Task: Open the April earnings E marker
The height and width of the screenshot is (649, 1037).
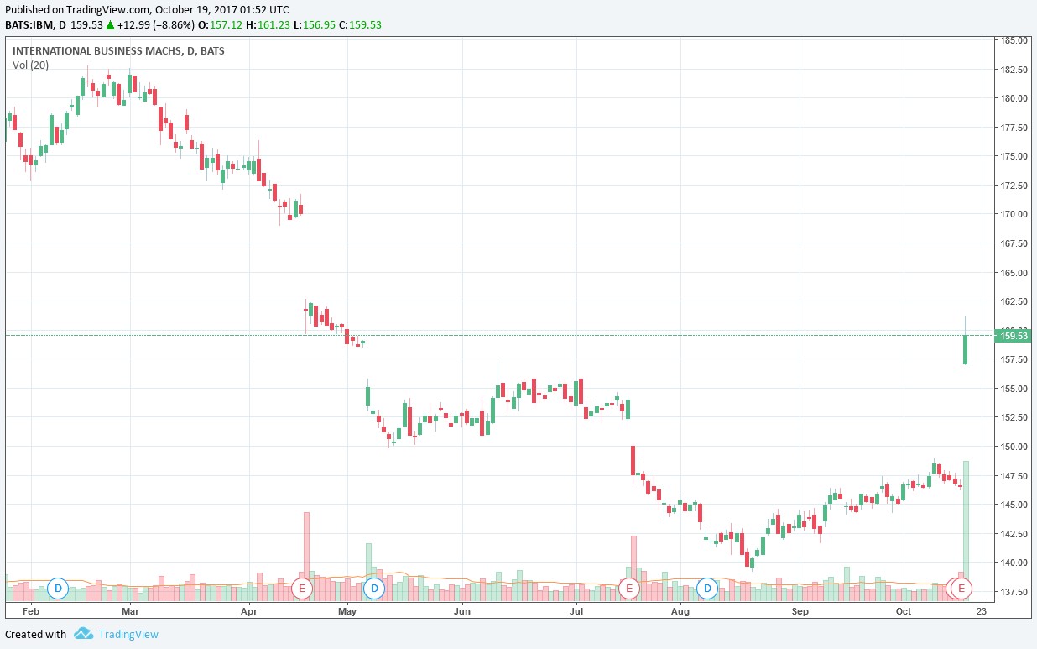Action: 302,589
